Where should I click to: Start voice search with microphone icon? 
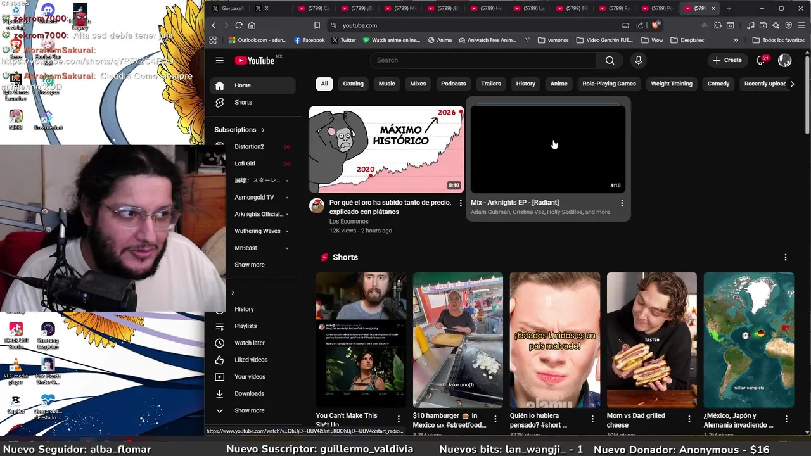pyautogui.click(x=638, y=60)
